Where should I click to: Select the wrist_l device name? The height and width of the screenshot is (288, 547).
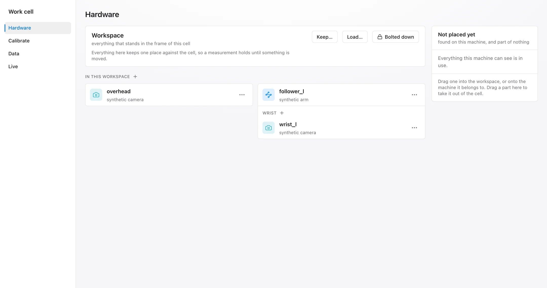pos(288,125)
